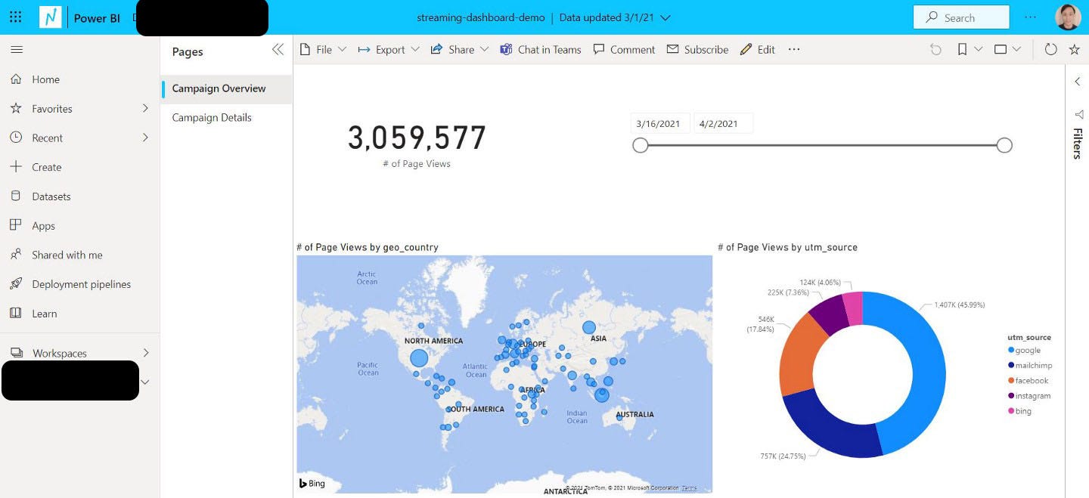
Task: Click the reset to default undo icon
Action: (x=935, y=49)
